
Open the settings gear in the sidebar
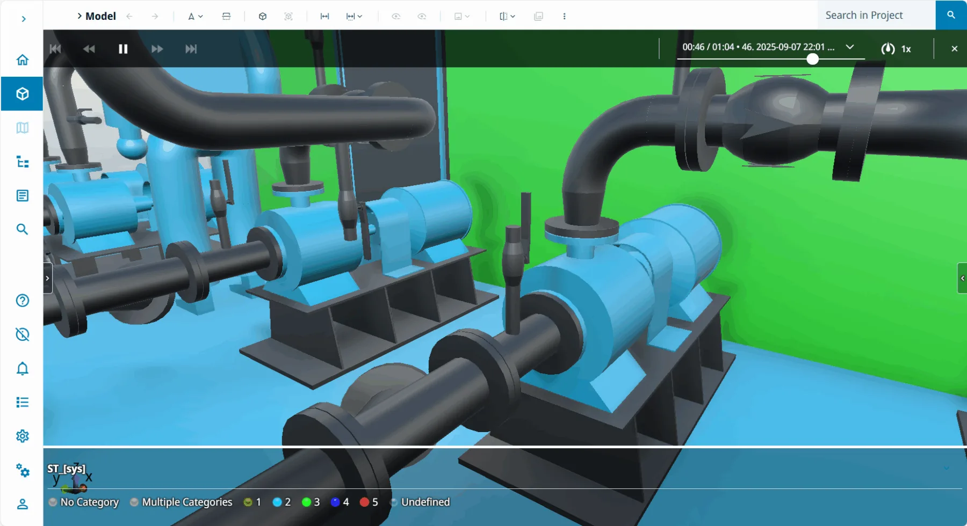click(x=22, y=436)
